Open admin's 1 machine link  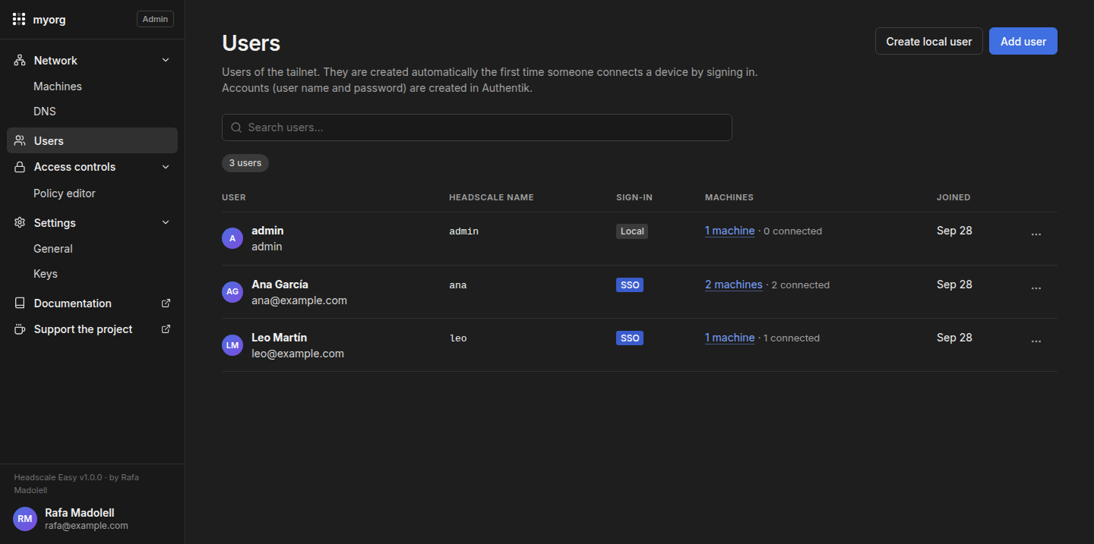pyautogui.click(x=730, y=231)
